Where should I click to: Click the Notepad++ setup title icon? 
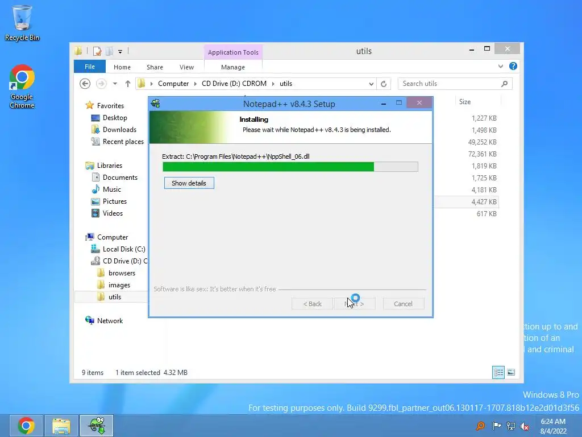(156, 104)
